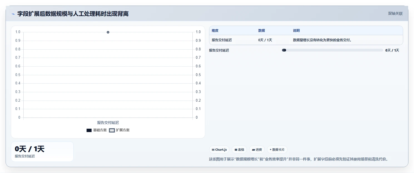Click the 报告交付延迟 x-axis label
This screenshot has height=173, width=414.
(108, 123)
